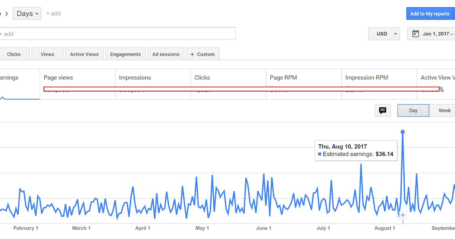
Task: Click the April 1 axis label
Action: (143, 228)
